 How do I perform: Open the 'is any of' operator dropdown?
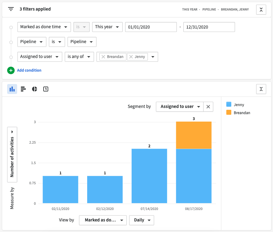click(79, 57)
